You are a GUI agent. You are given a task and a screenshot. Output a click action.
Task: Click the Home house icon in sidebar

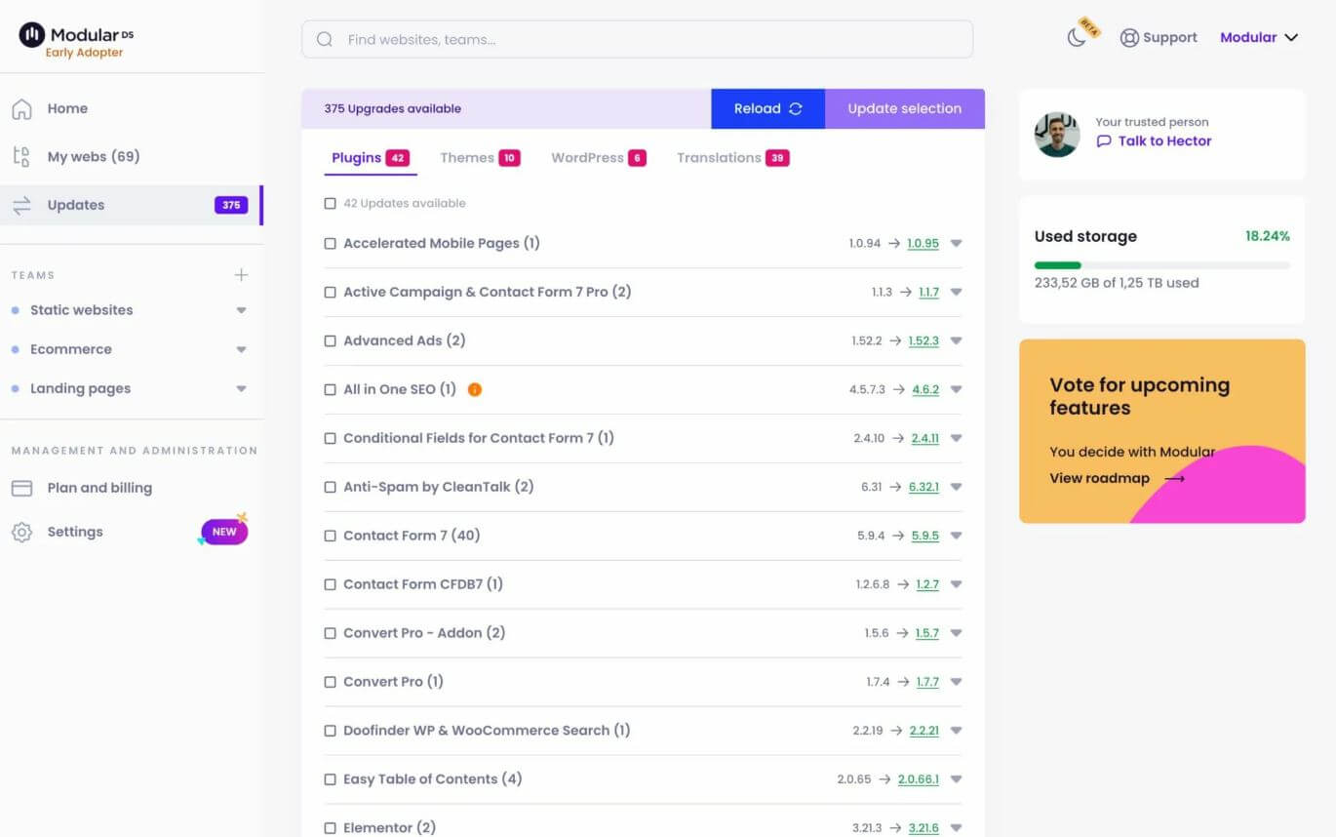pyautogui.click(x=21, y=108)
